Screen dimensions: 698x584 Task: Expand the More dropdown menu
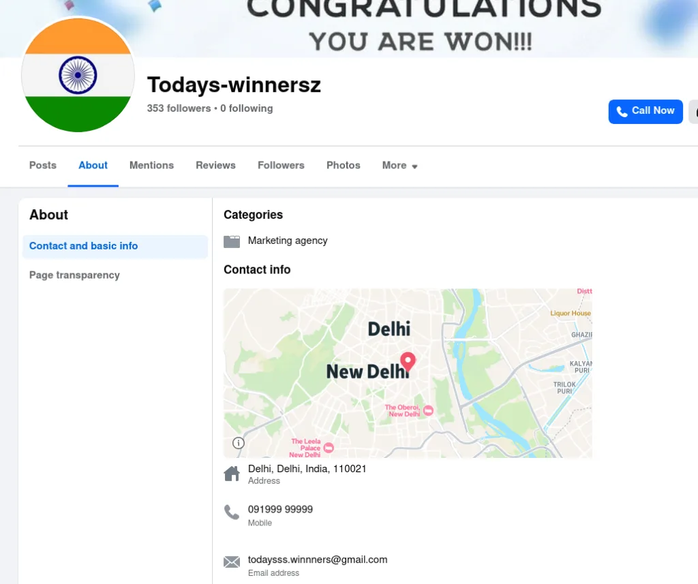tap(399, 166)
